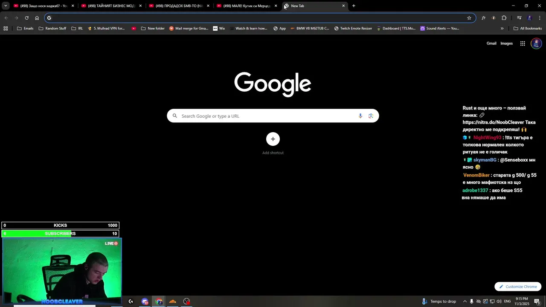Click the taskbar volume speaker icon
Screen dimensions: 546x307
[x=499, y=301]
